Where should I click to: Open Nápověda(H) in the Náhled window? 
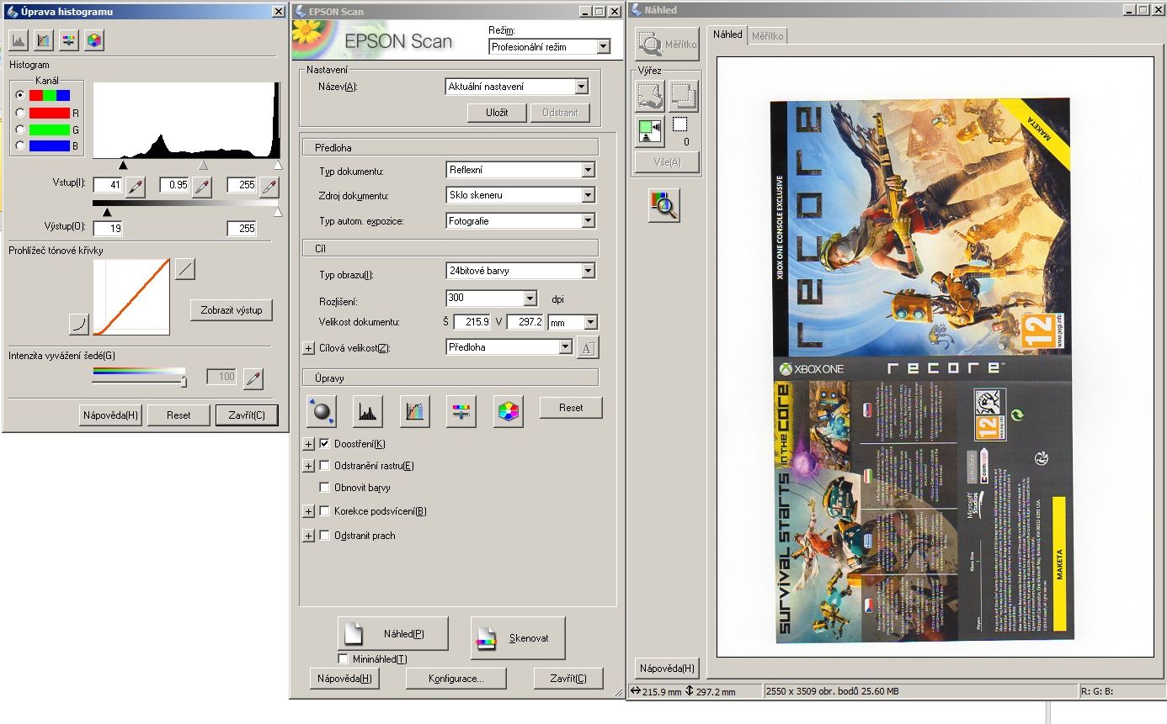667,669
